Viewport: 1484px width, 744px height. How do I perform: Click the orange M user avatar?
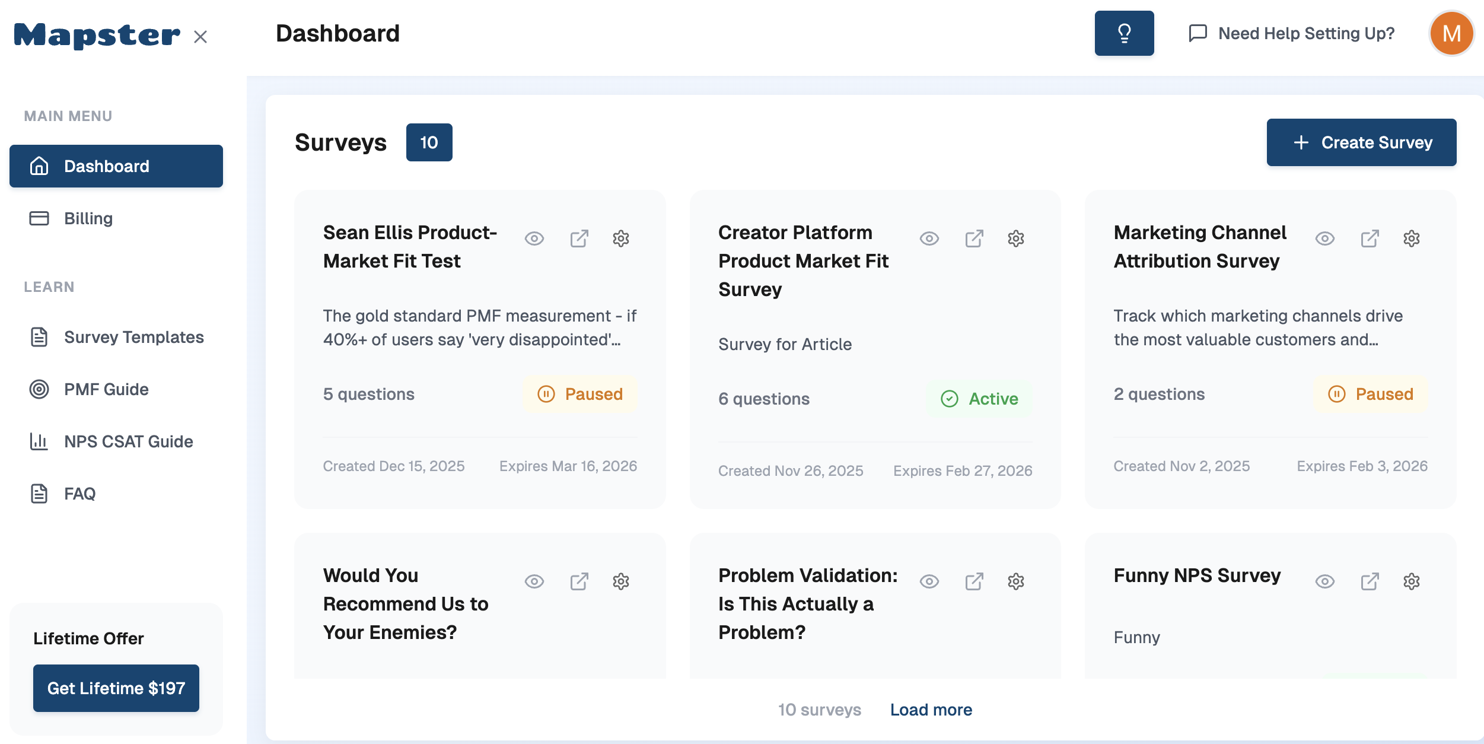pos(1451,33)
